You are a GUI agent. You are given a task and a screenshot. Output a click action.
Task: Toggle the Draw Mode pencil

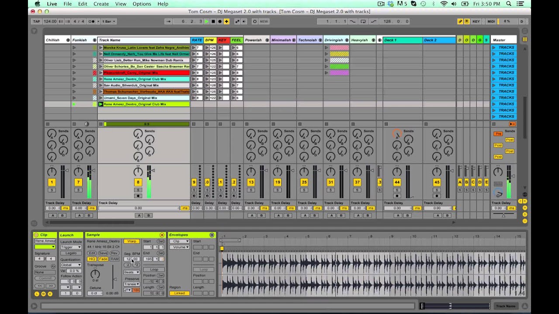pyautogui.click(x=460, y=21)
